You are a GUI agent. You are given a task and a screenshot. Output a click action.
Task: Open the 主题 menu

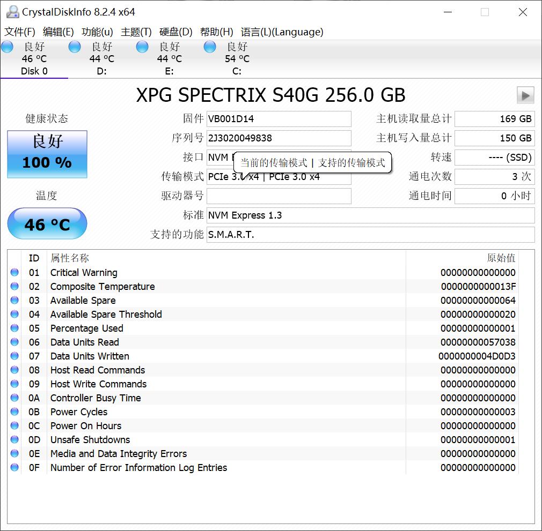coord(136,32)
